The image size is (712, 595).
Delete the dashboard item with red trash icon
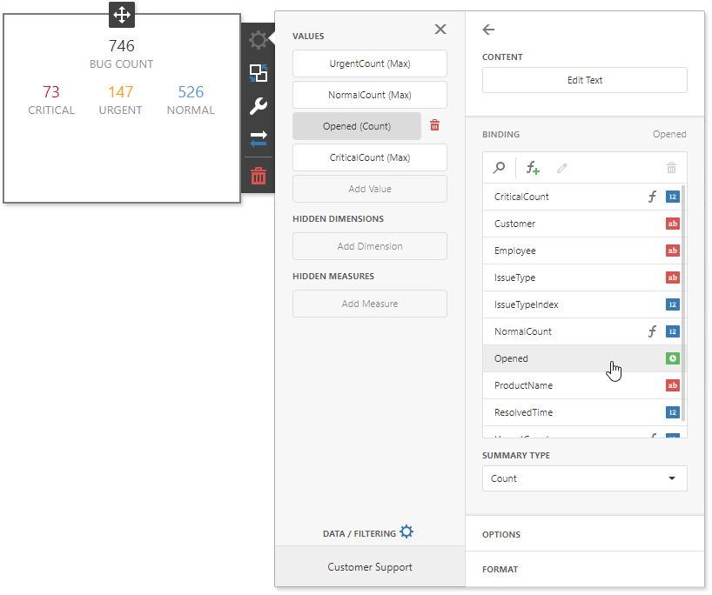pyautogui.click(x=259, y=176)
